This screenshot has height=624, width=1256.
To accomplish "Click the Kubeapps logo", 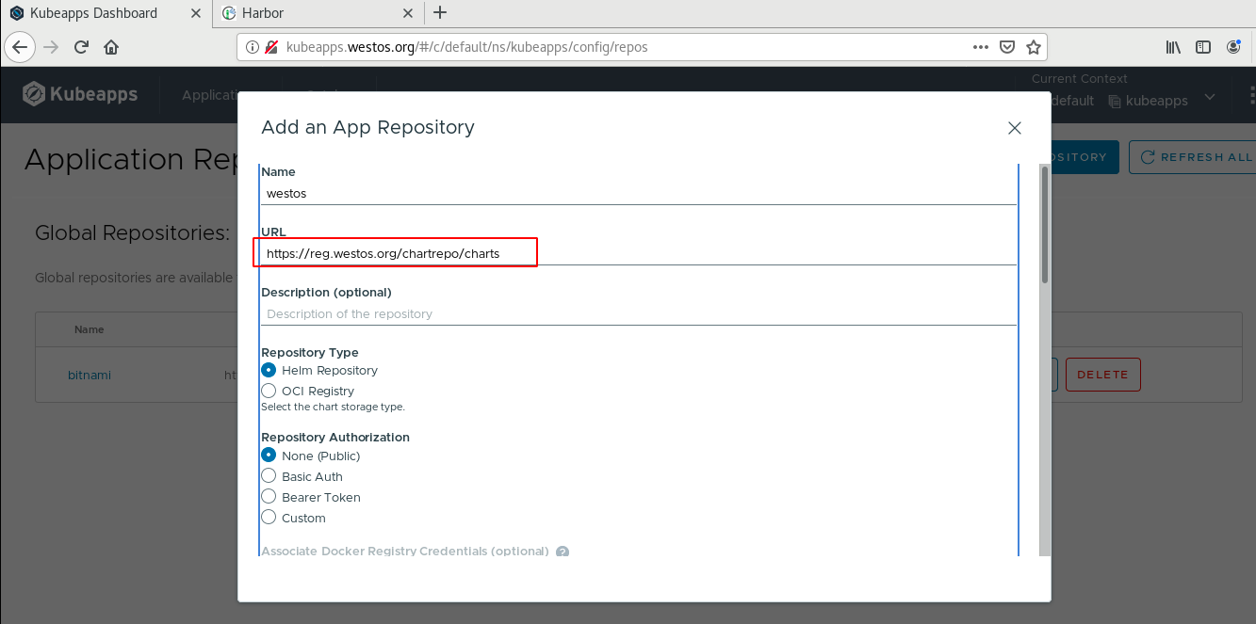I will (80, 94).
